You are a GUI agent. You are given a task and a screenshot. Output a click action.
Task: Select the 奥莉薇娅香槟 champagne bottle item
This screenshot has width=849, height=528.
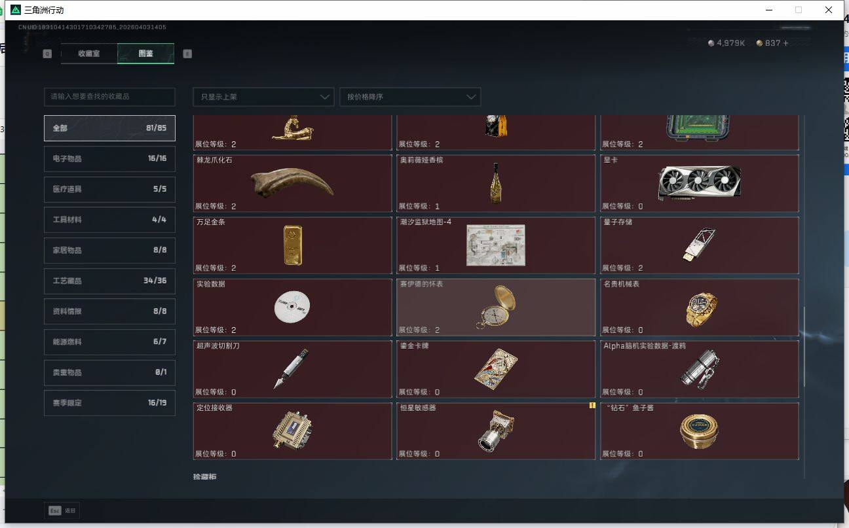[x=496, y=183]
